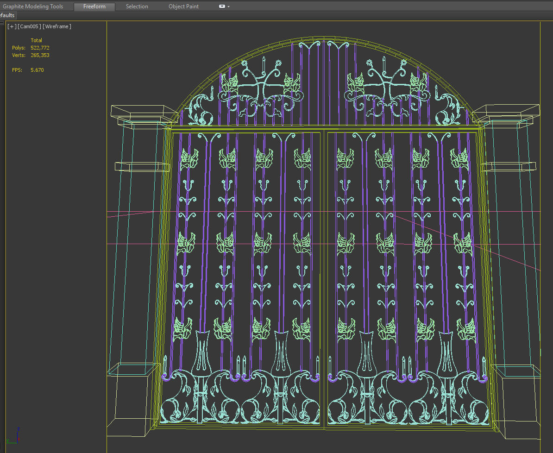This screenshot has width=553, height=453.
Task: Open the Object Paint ribbon tab
Action: point(183,6)
